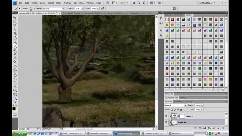Switch to the Channels tab
The image size is (242, 136).
(x=179, y=102)
